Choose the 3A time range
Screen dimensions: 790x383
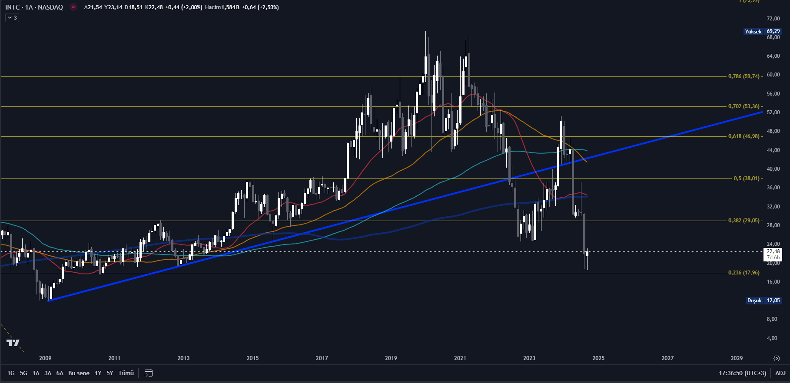(48, 373)
